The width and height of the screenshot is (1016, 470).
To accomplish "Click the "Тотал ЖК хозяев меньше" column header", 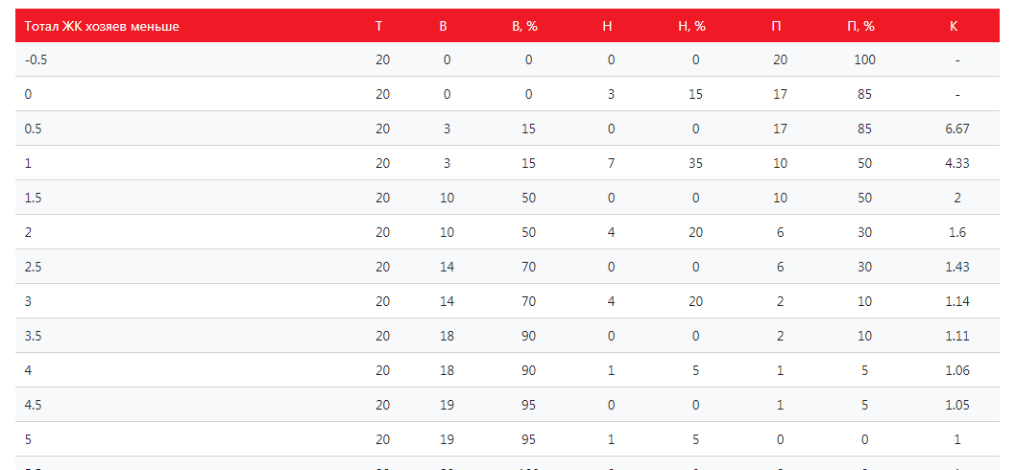I will point(102,26).
